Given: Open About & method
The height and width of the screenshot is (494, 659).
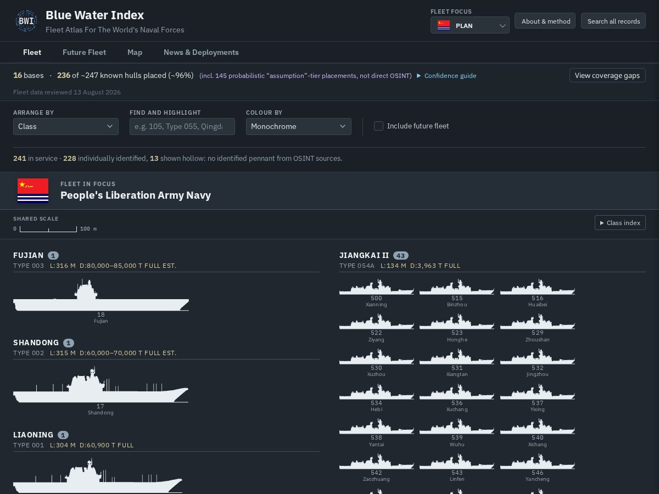Looking at the screenshot, I should coord(545,21).
